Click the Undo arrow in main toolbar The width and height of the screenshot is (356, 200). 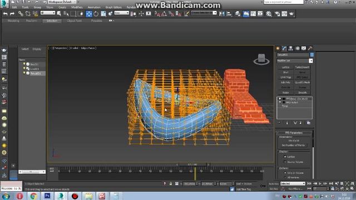click(x=5, y=14)
